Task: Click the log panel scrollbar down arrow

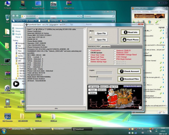Action: coord(84,104)
